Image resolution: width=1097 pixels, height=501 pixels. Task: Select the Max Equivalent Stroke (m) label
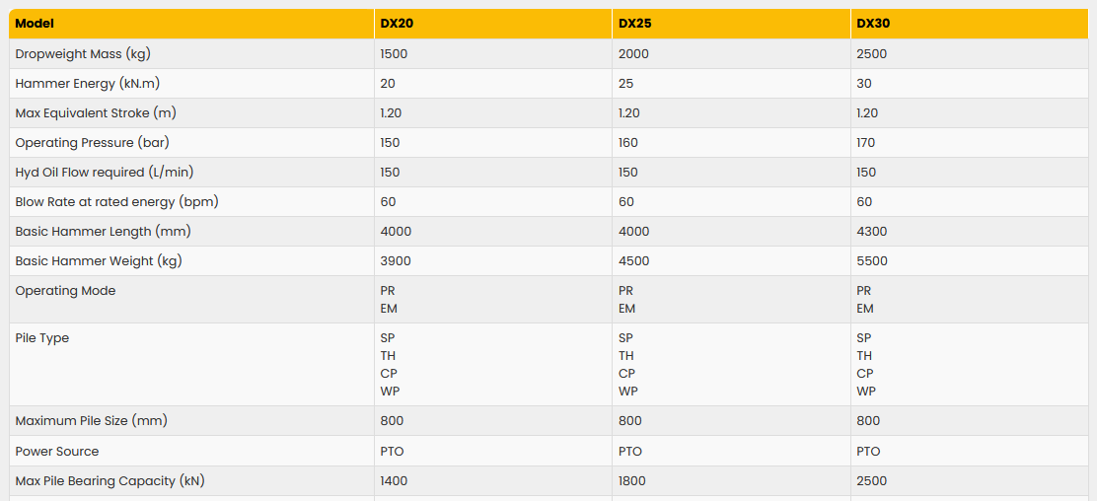click(96, 113)
